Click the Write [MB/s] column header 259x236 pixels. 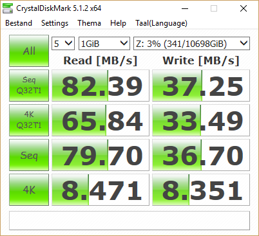coord(201,60)
